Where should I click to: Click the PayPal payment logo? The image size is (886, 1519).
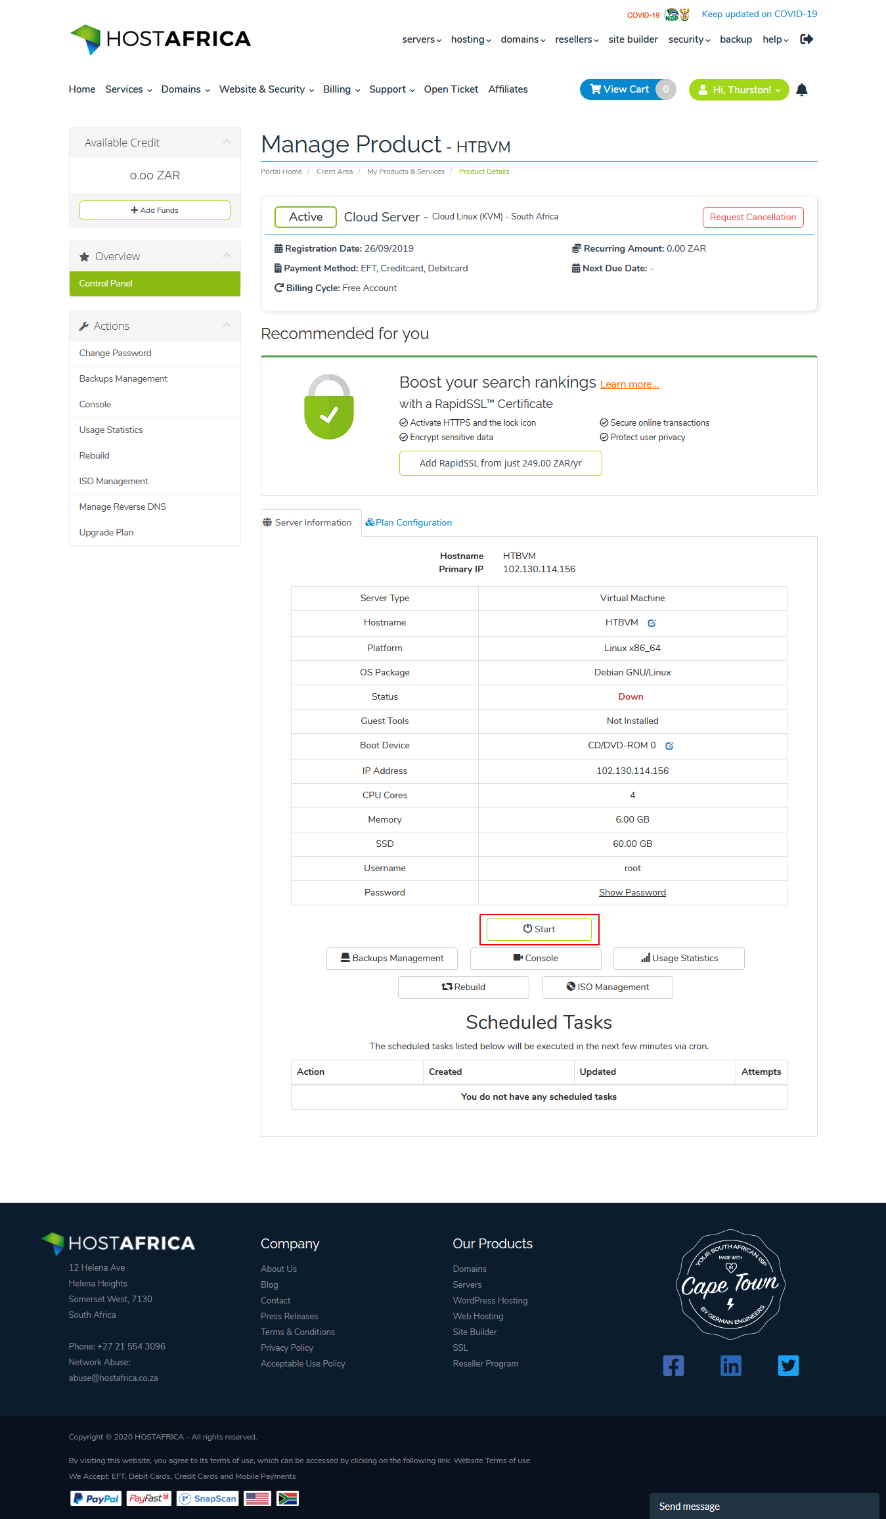[96, 1499]
